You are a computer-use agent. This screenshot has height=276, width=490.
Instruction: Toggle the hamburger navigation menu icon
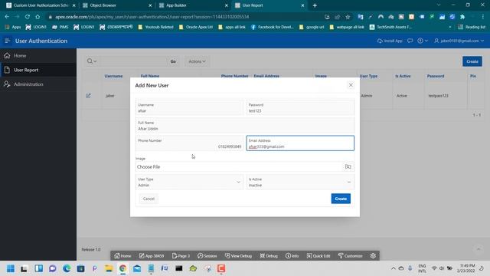(x=7, y=41)
